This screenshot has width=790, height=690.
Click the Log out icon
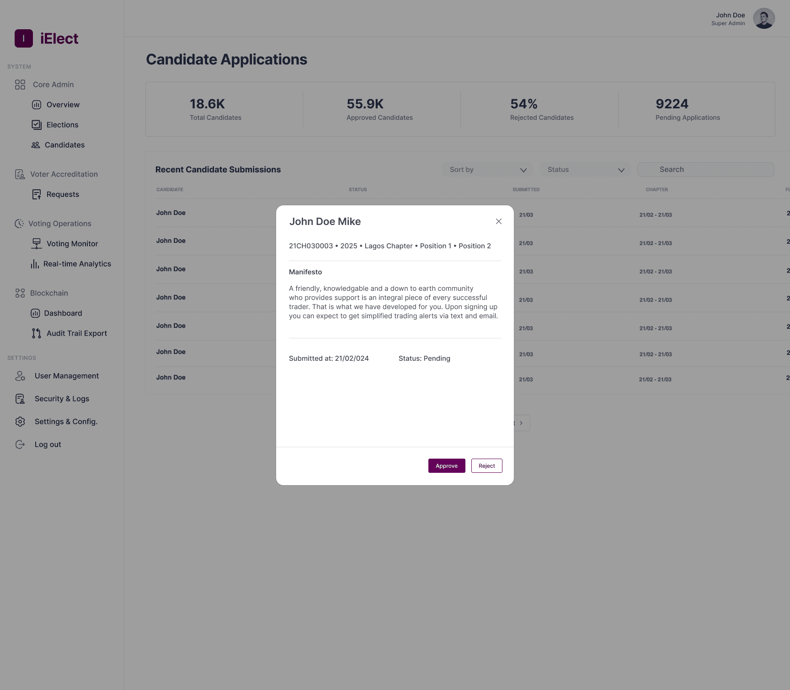coord(20,444)
